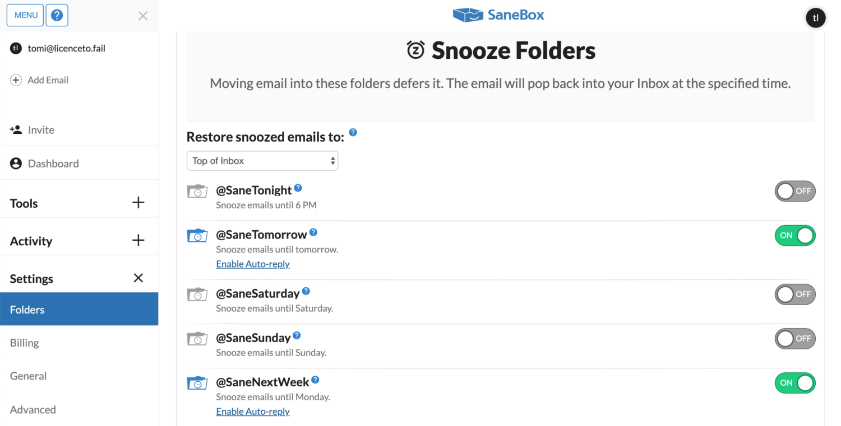Enable the @SaneSunday folder toggle
Screen dimensions: 841x426
pyautogui.click(x=794, y=339)
